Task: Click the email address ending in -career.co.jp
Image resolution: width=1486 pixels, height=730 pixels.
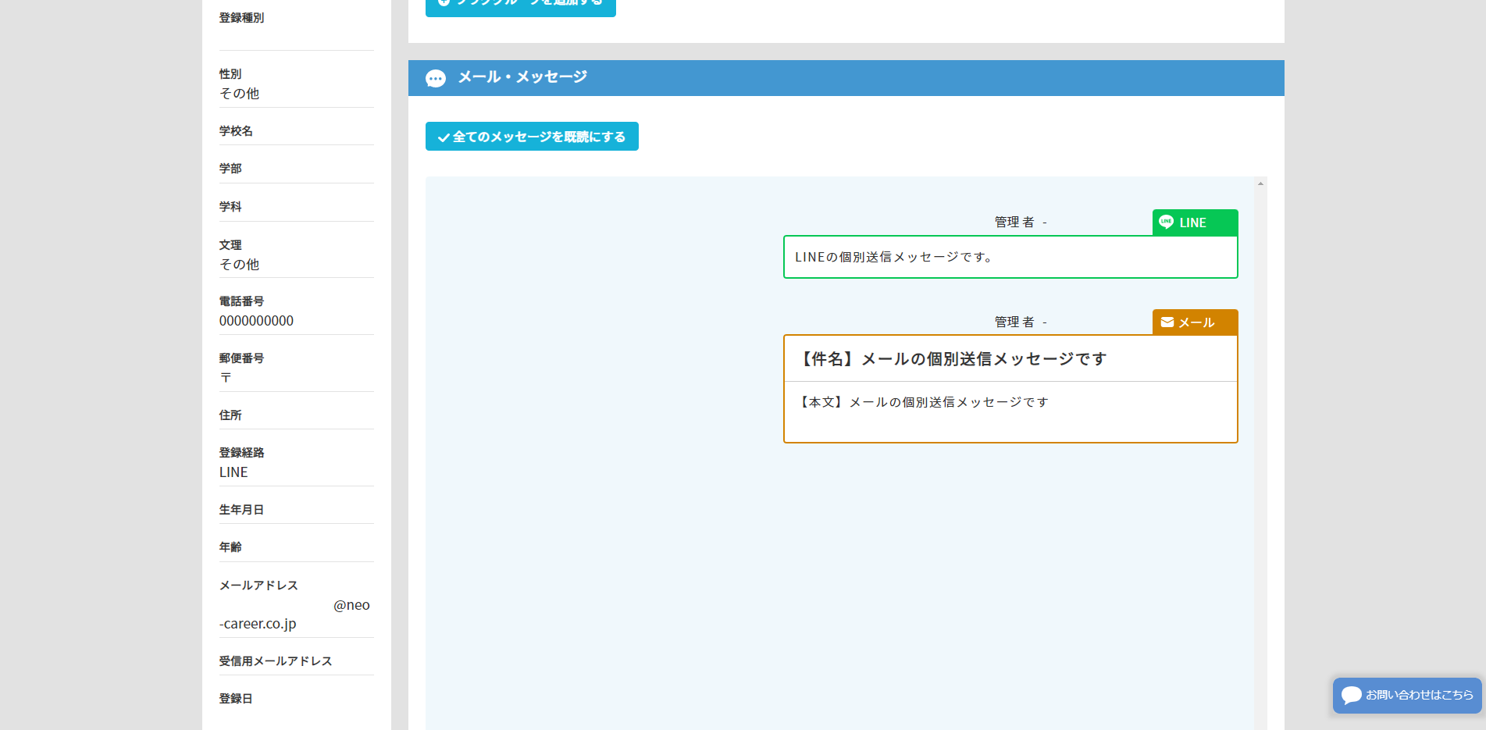Action: (258, 624)
